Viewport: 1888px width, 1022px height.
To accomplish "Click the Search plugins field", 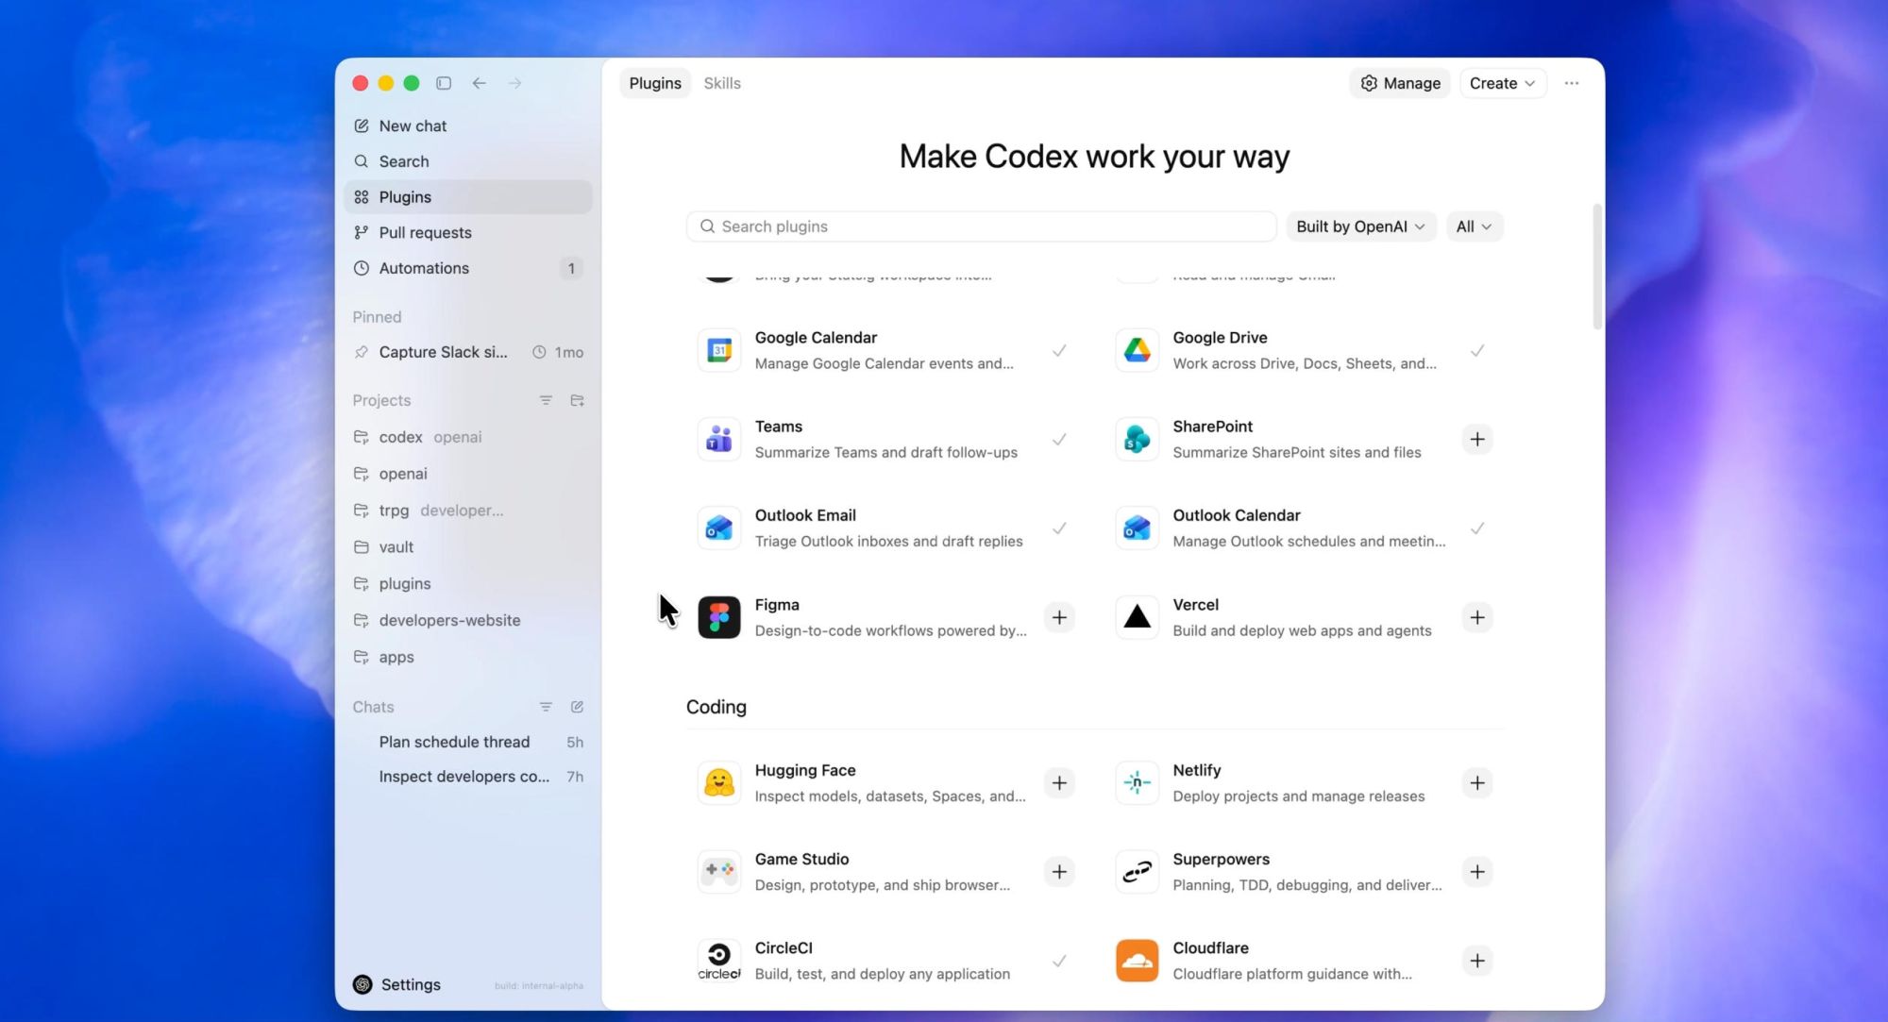I will pos(982,226).
